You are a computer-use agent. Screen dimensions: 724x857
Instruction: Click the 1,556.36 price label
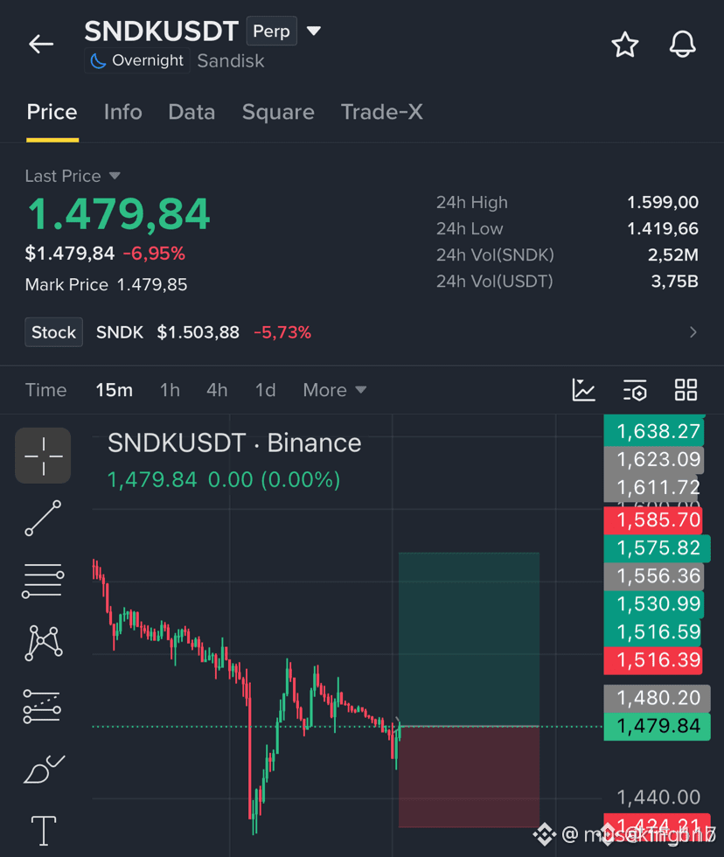click(x=655, y=576)
